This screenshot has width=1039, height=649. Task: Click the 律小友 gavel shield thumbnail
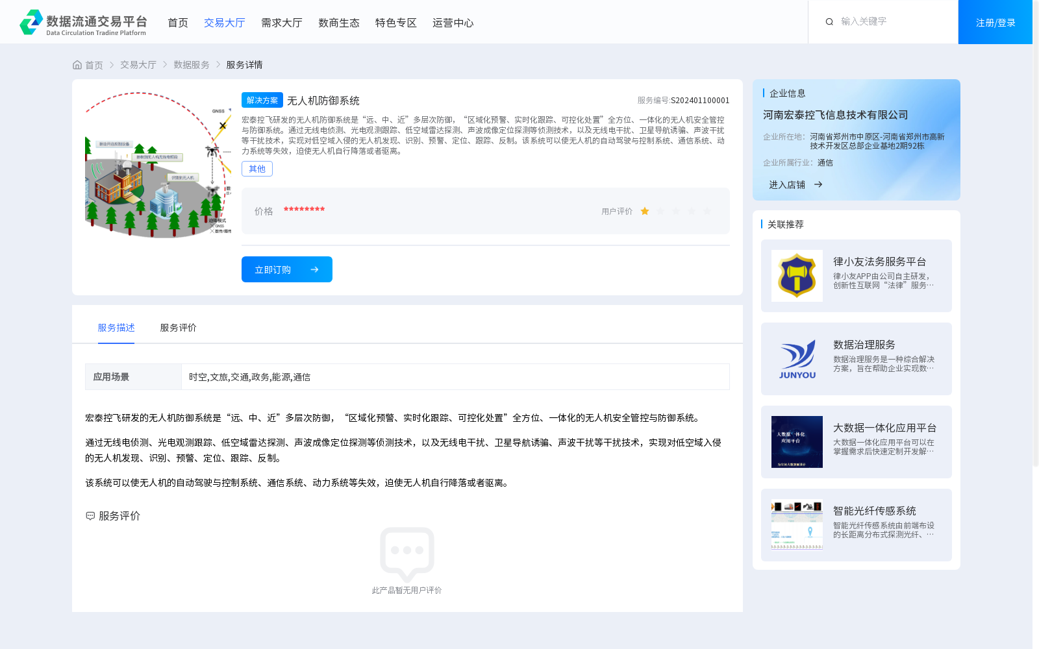coord(797,276)
